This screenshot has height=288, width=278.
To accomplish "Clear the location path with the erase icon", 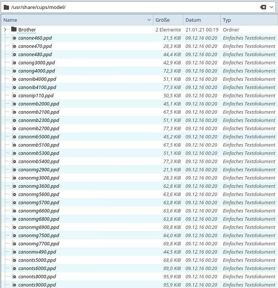I will pos(263,7).
